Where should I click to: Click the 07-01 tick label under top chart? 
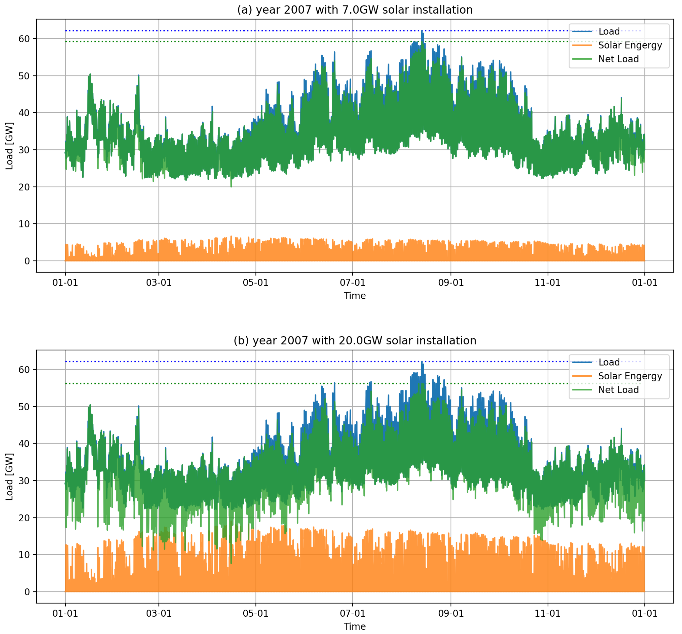[x=352, y=283]
